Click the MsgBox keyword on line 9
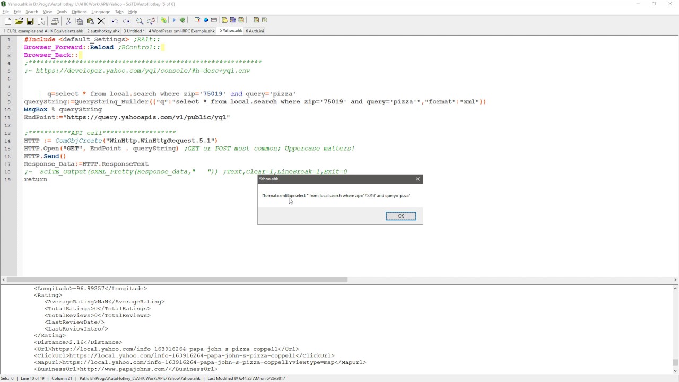Viewport: 679px width, 382px height. (36, 109)
